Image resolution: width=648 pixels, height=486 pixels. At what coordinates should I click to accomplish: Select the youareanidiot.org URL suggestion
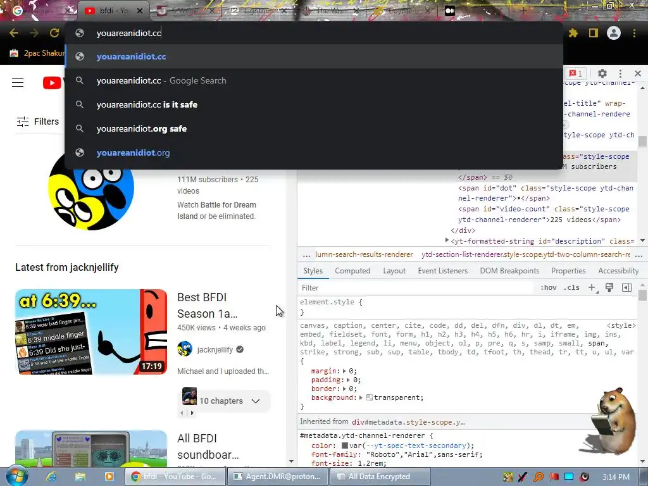coord(314,153)
